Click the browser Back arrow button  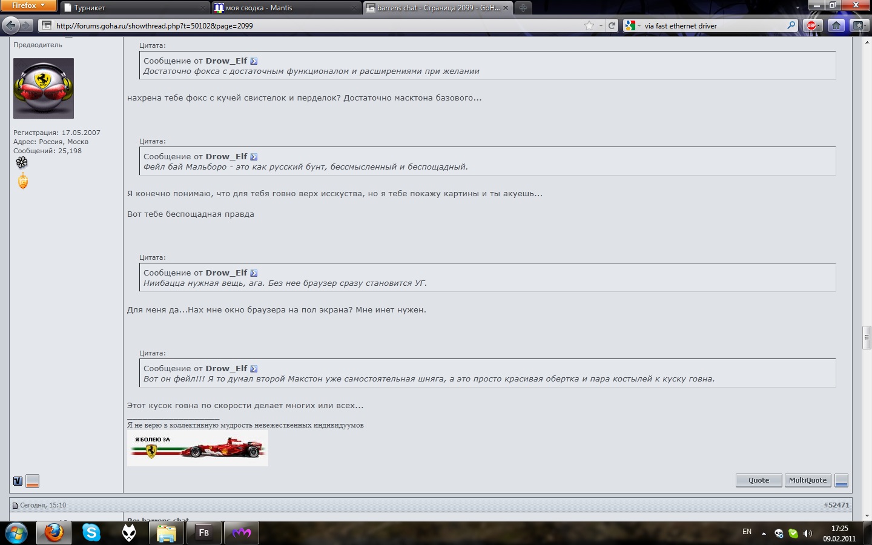click(11, 25)
